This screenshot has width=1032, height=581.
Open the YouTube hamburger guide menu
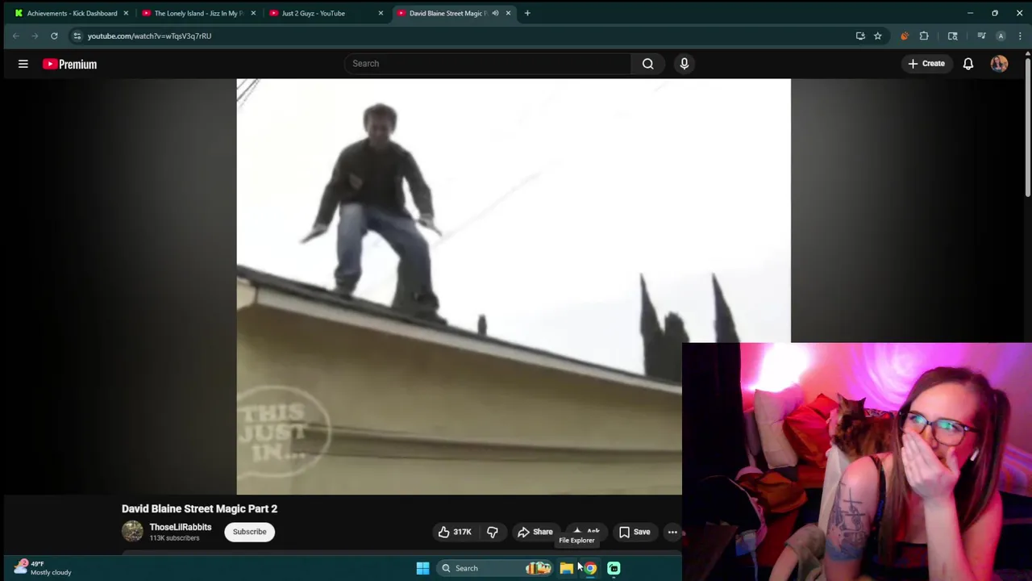tap(23, 64)
